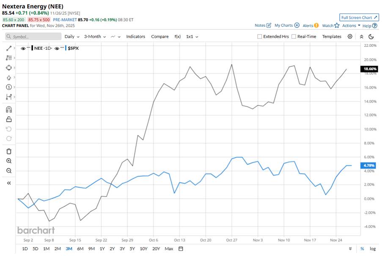Enable Extended Hrs checkbox
The height and width of the screenshot is (256, 382).
(260, 37)
